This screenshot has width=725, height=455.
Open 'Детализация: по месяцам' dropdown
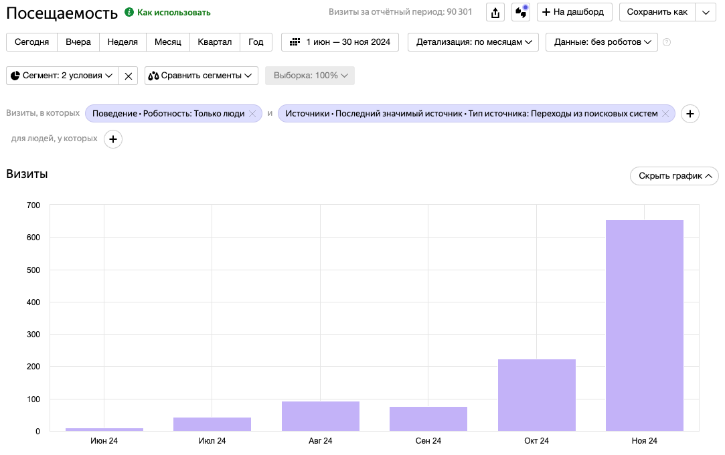[473, 42]
